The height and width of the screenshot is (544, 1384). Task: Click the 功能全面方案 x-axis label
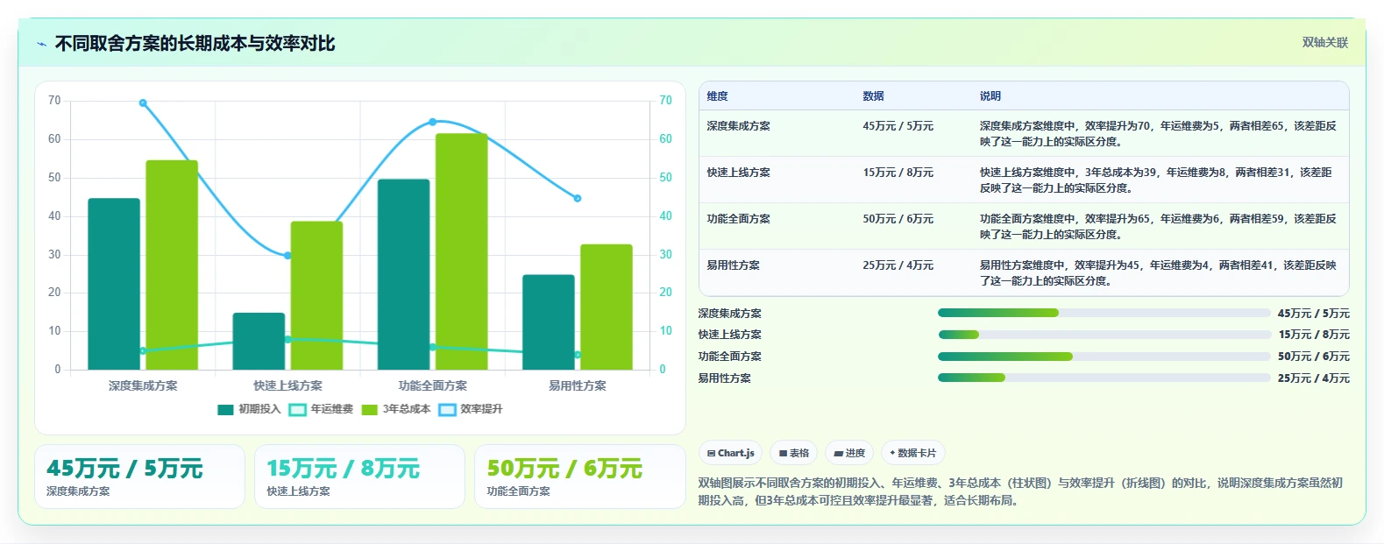pos(433,385)
